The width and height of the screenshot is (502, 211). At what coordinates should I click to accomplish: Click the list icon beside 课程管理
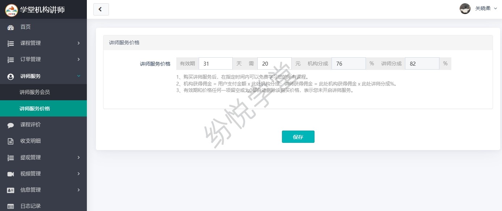pos(10,43)
